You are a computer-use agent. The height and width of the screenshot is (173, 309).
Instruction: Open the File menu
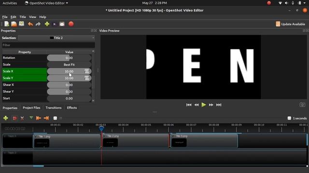[5, 17]
